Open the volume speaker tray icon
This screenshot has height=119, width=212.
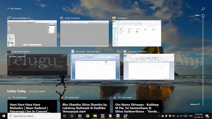pos(181,116)
